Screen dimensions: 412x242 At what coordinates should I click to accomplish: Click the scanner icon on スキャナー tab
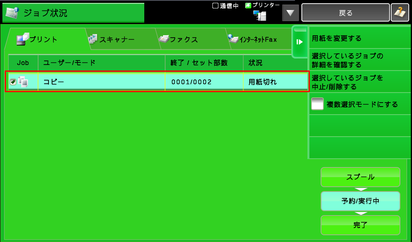[x=93, y=38]
